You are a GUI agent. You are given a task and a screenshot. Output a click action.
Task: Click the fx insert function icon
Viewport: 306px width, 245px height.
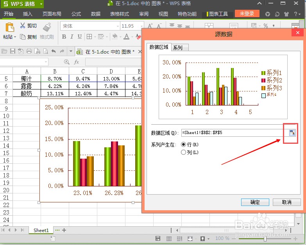point(77,62)
